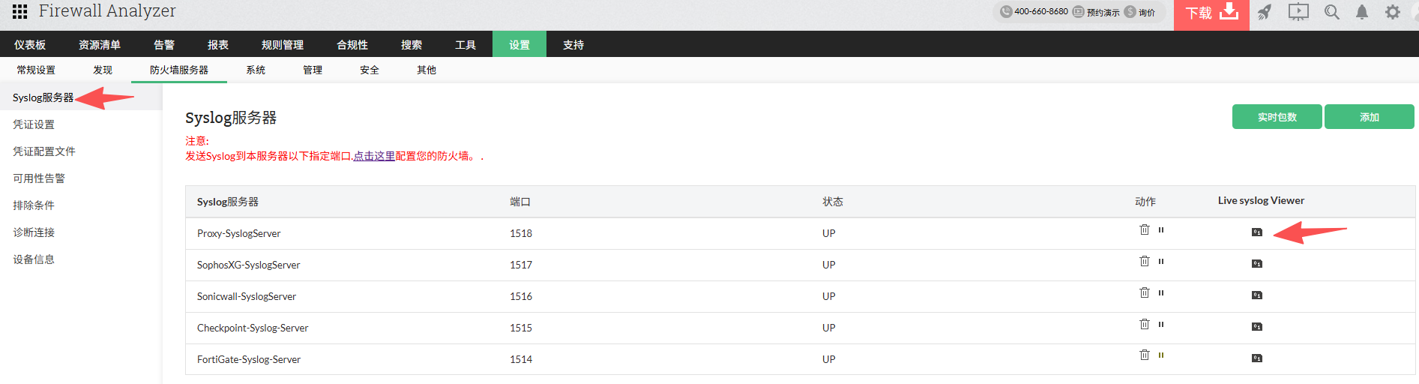Click the presentation screen icon

tap(1298, 12)
